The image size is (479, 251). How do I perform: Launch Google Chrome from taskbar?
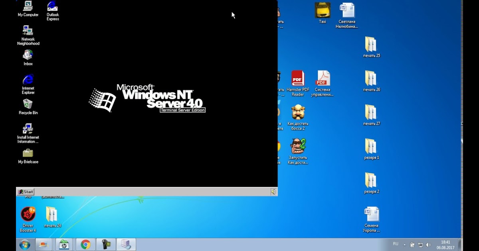click(x=85, y=244)
